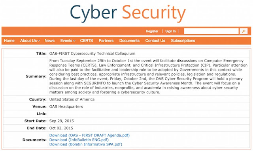Open the Partners menu item
The image size is (253, 151).
tap(106, 41)
